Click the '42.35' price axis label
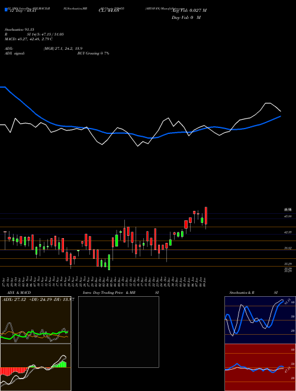 click(x=288, y=232)
